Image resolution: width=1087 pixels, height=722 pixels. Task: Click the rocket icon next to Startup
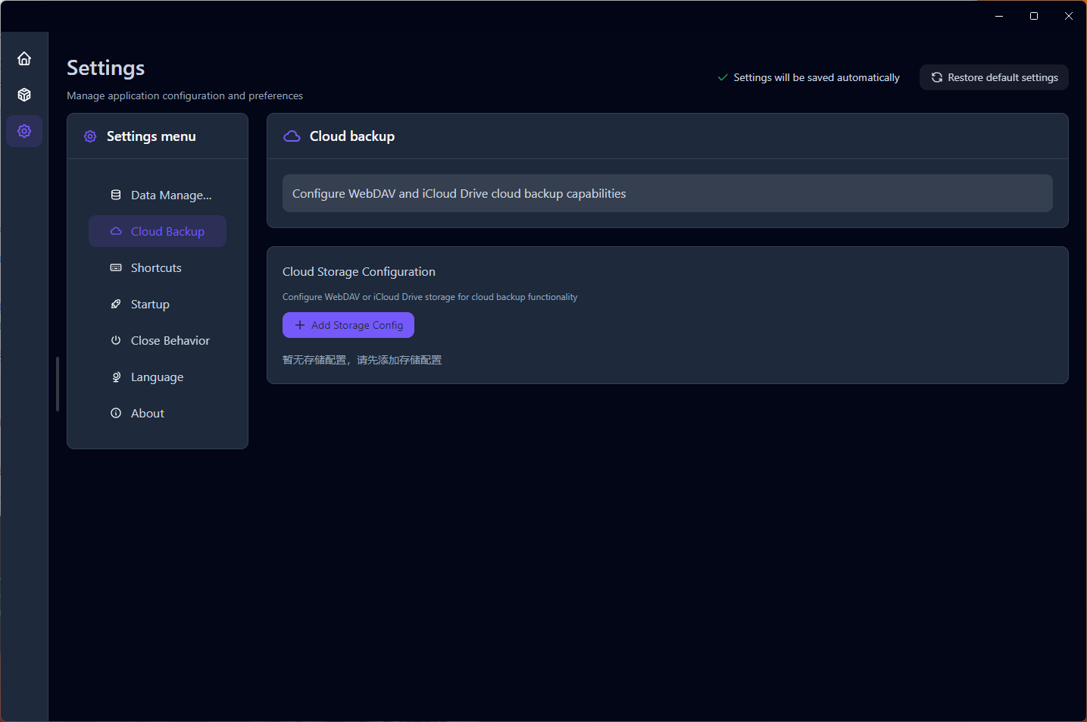pyautogui.click(x=115, y=304)
